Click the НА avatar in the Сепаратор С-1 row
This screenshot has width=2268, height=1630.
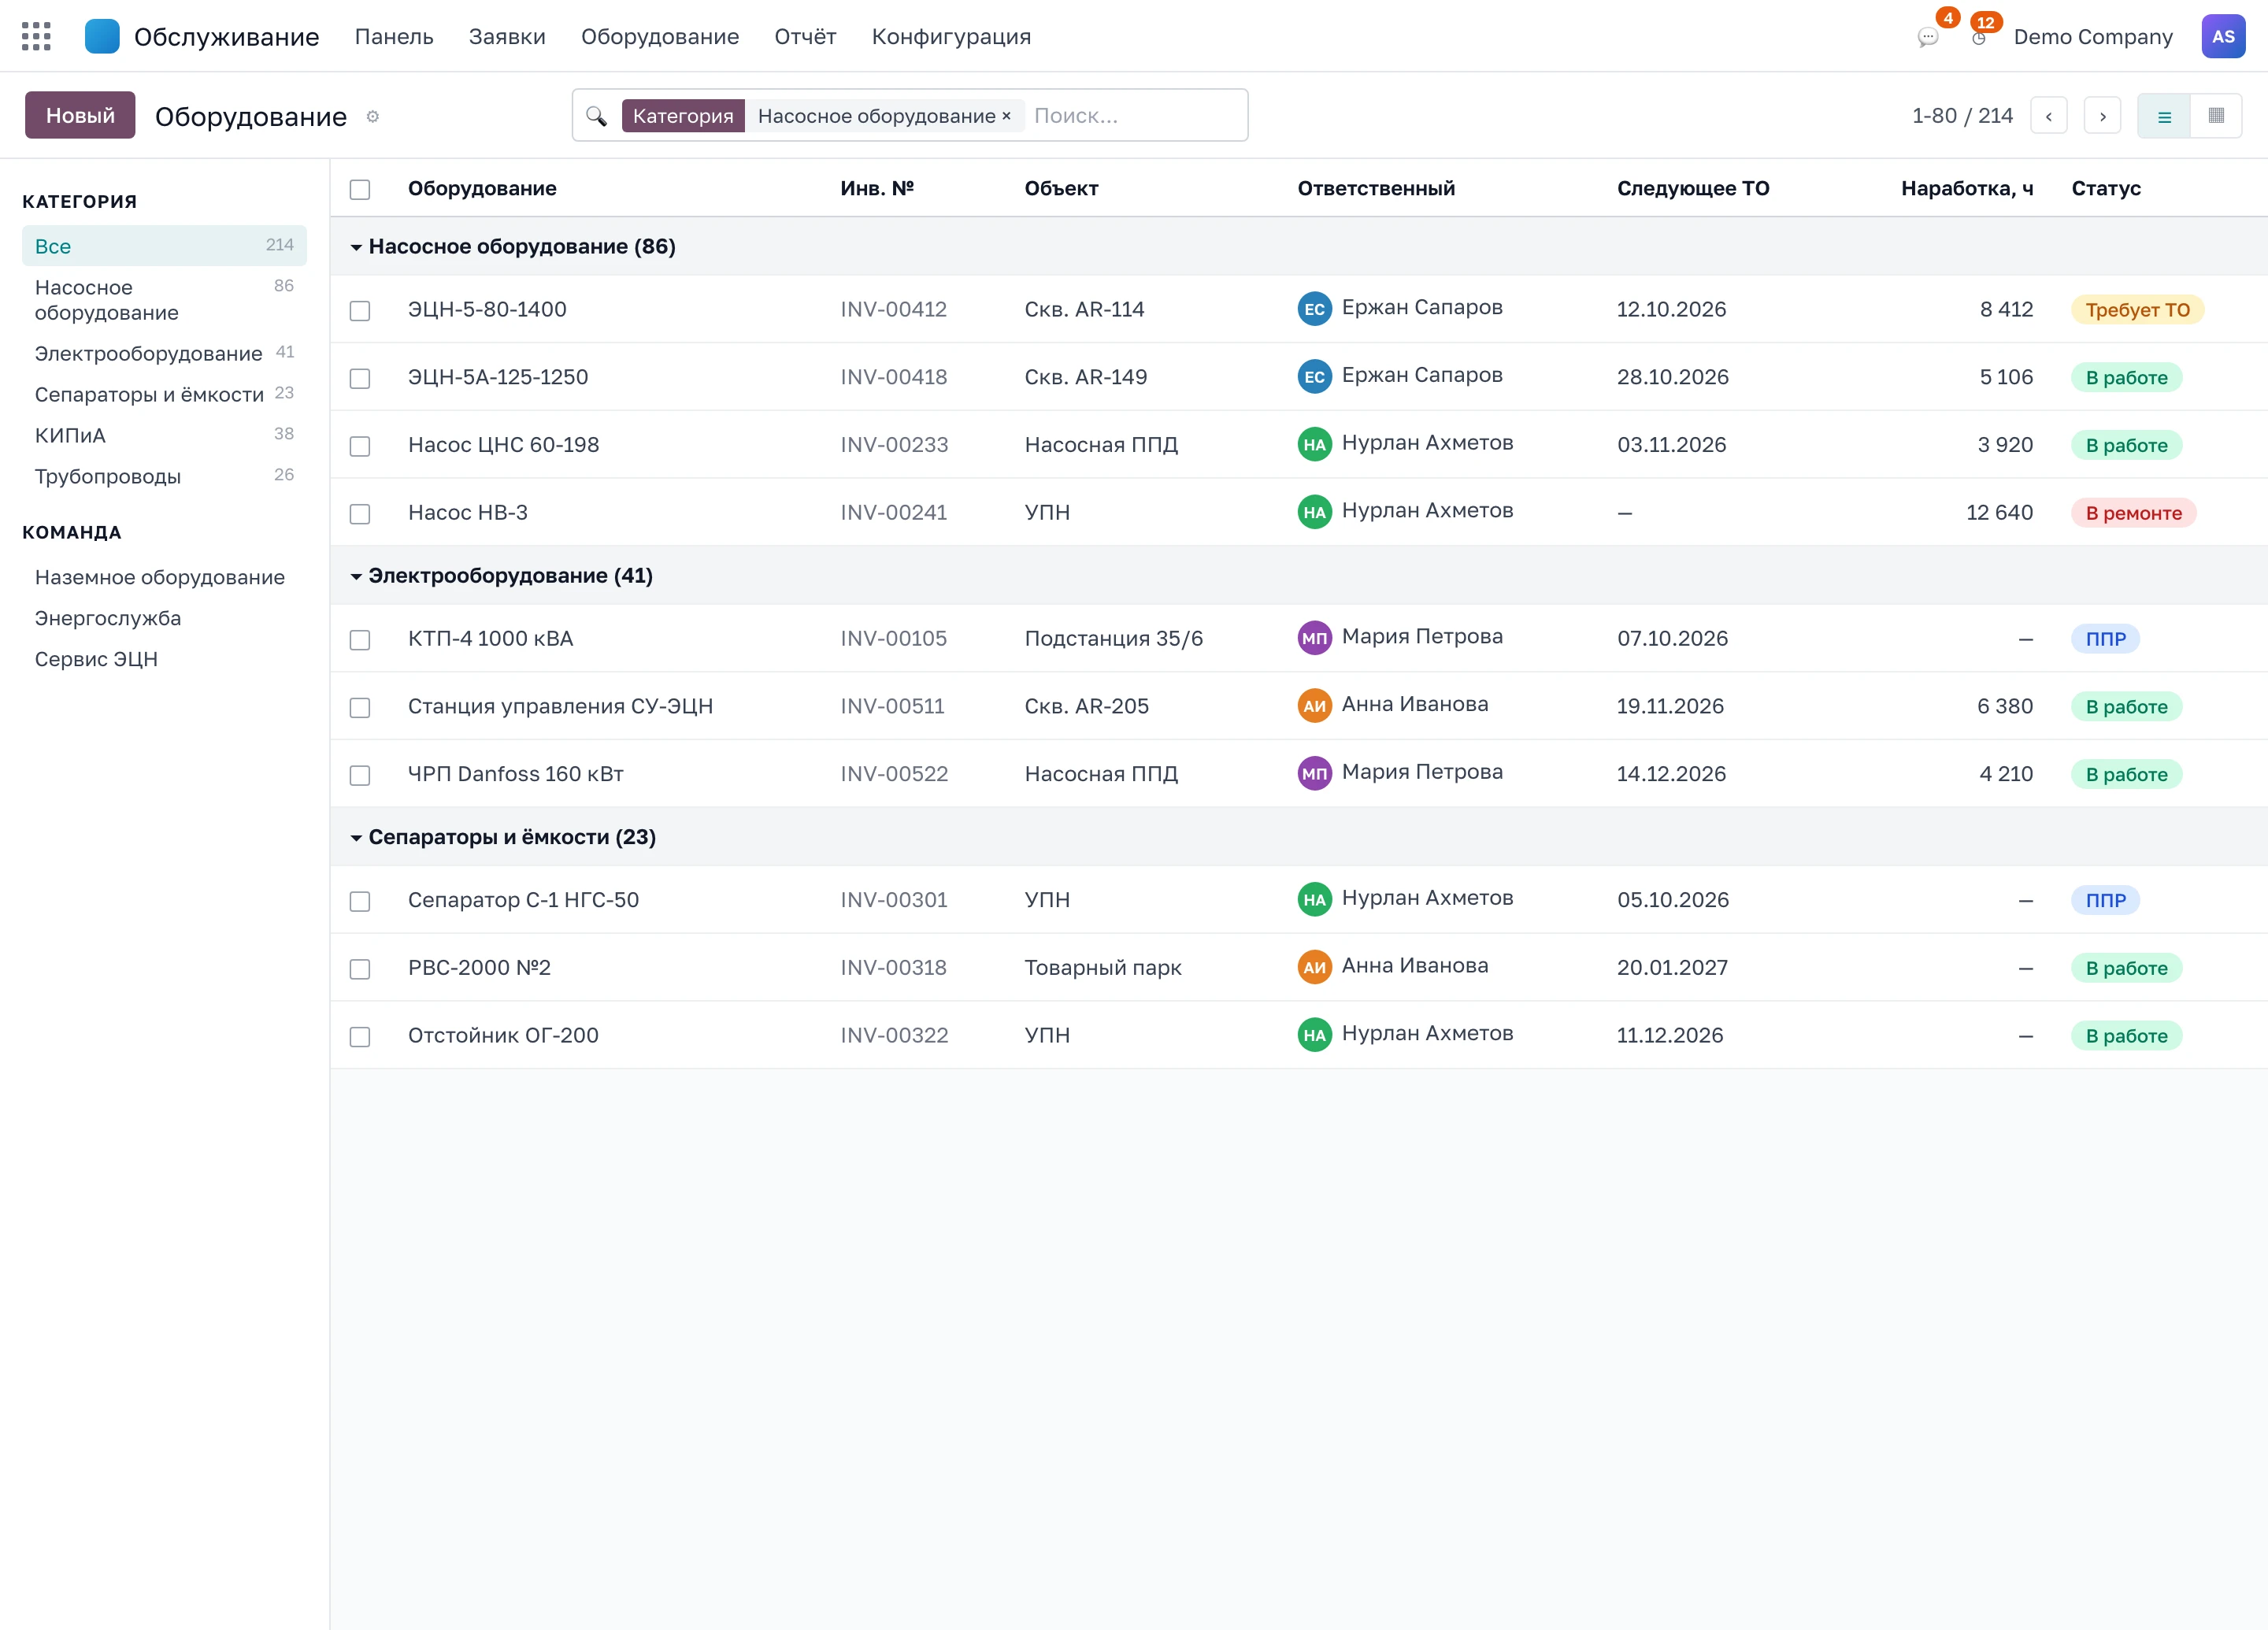[1315, 899]
